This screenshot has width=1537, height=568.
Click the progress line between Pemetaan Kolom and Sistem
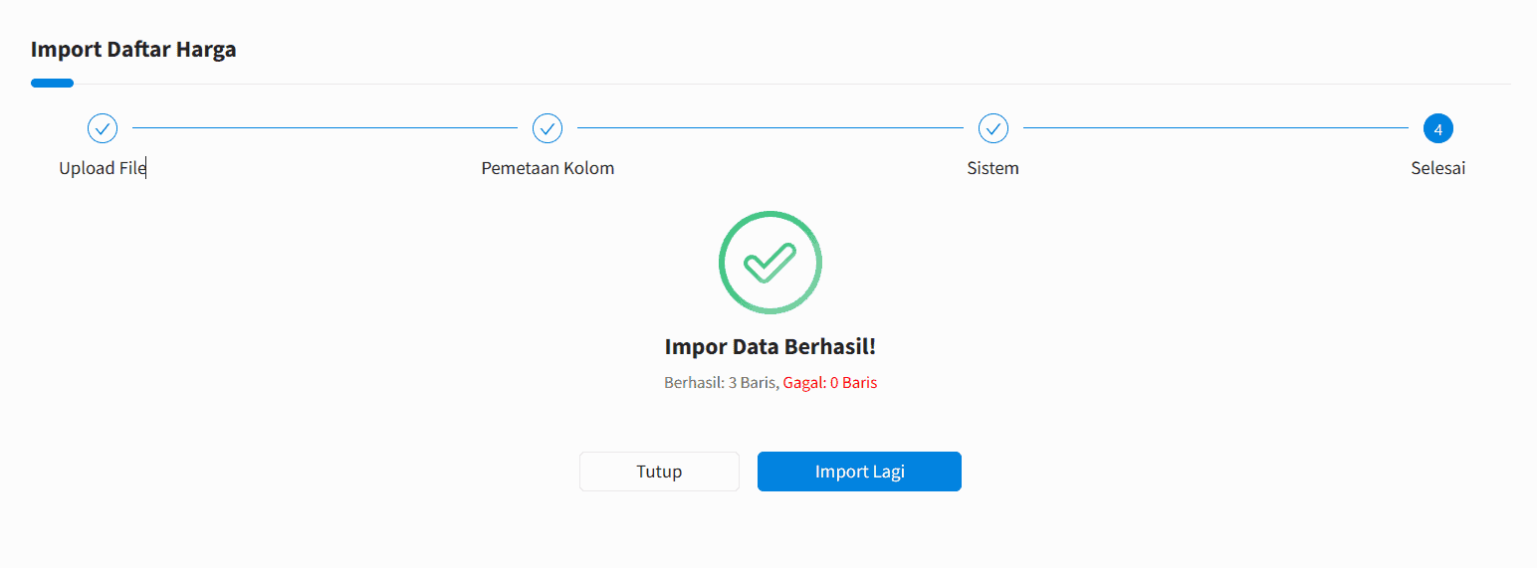click(770, 128)
